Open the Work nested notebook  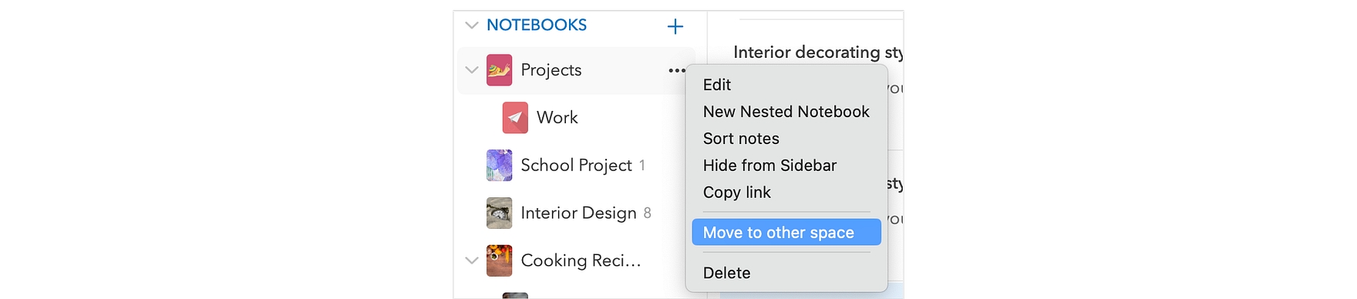(557, 118)
